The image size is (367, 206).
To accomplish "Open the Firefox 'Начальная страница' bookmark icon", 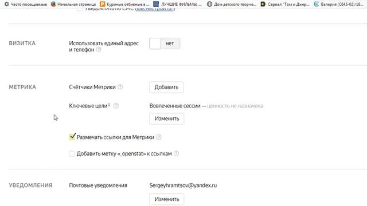I will pos(53,4).
